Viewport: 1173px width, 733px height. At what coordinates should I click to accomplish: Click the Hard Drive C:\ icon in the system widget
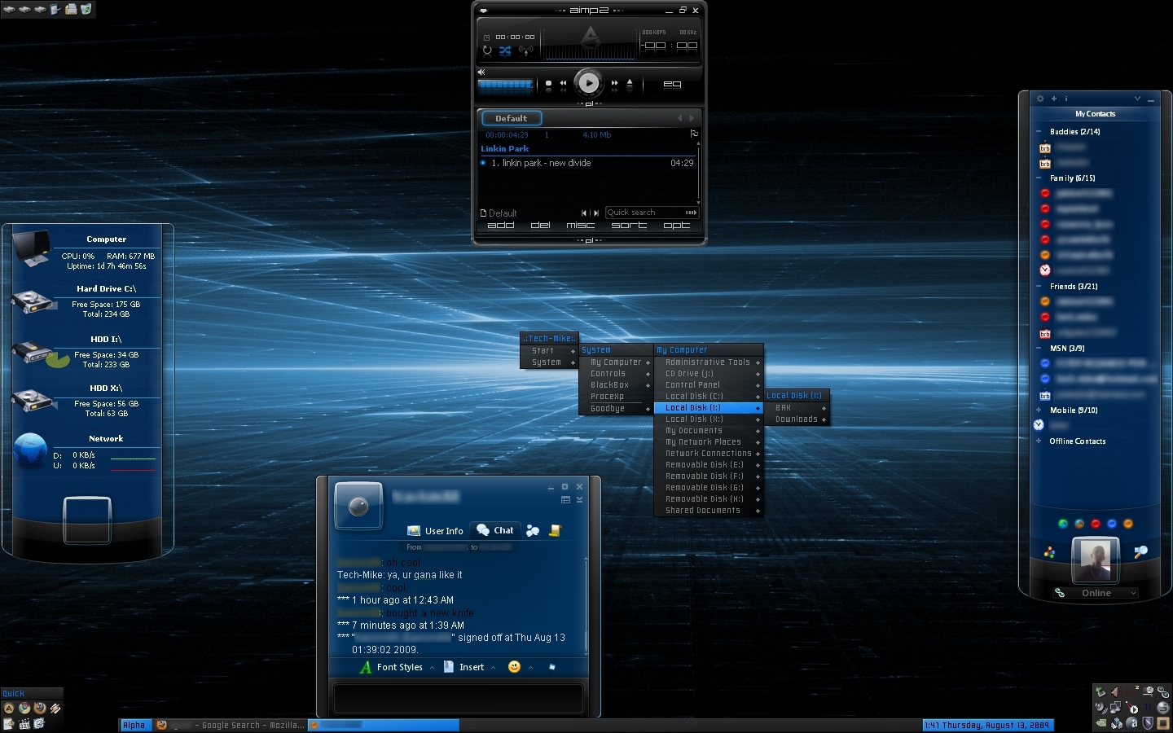[x=33, y=301]
